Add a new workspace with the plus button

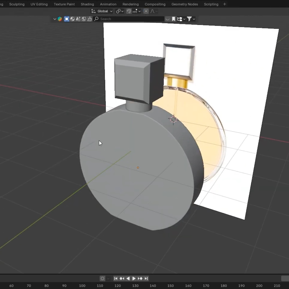click(x=225, y=4)
